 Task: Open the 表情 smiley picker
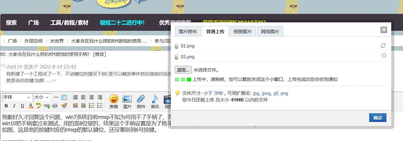click(114, 101)
